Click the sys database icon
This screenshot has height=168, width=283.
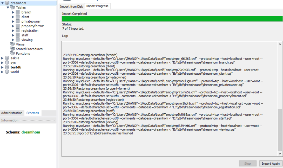pos(7,63)
